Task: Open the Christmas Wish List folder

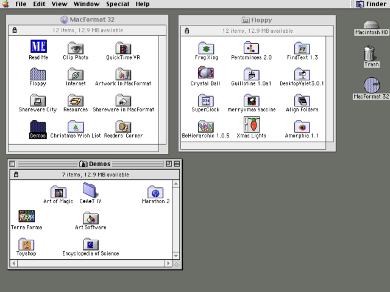Action: click(76, 127)
